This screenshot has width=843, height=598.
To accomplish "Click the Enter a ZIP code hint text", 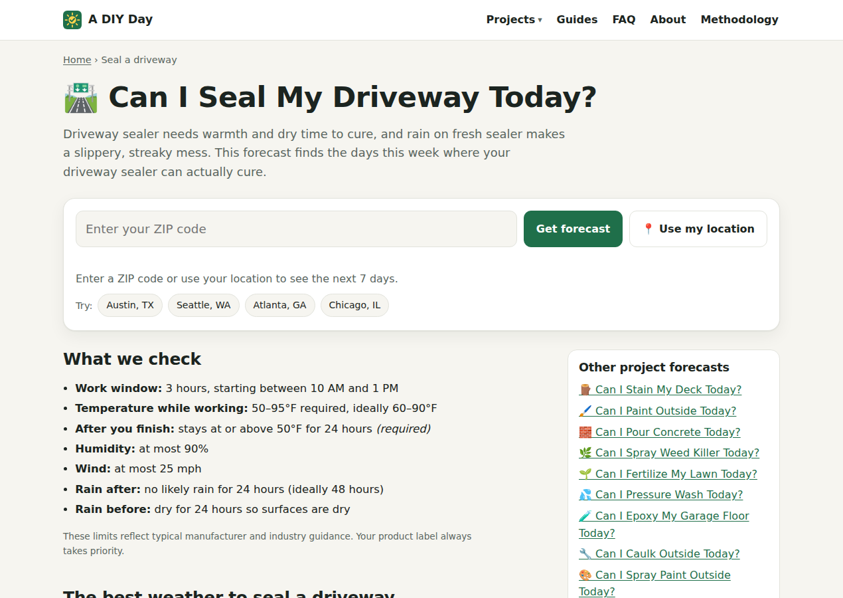I will (237, 279).
